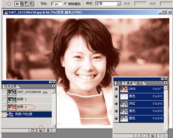Switch to the 路径 (Paths) tab
Viewport: 173px width, 138px height.
point(140,83)
